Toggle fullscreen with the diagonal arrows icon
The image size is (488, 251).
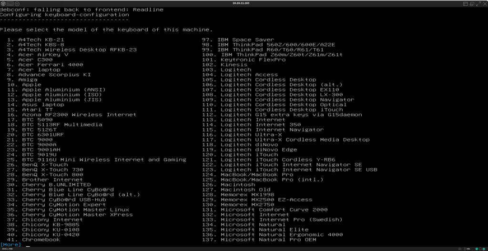click(478, 4)
